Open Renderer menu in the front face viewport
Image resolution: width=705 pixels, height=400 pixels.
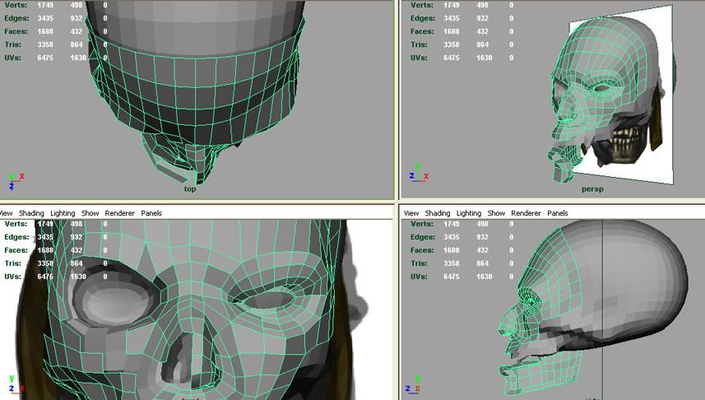click(x=120, y=213)
